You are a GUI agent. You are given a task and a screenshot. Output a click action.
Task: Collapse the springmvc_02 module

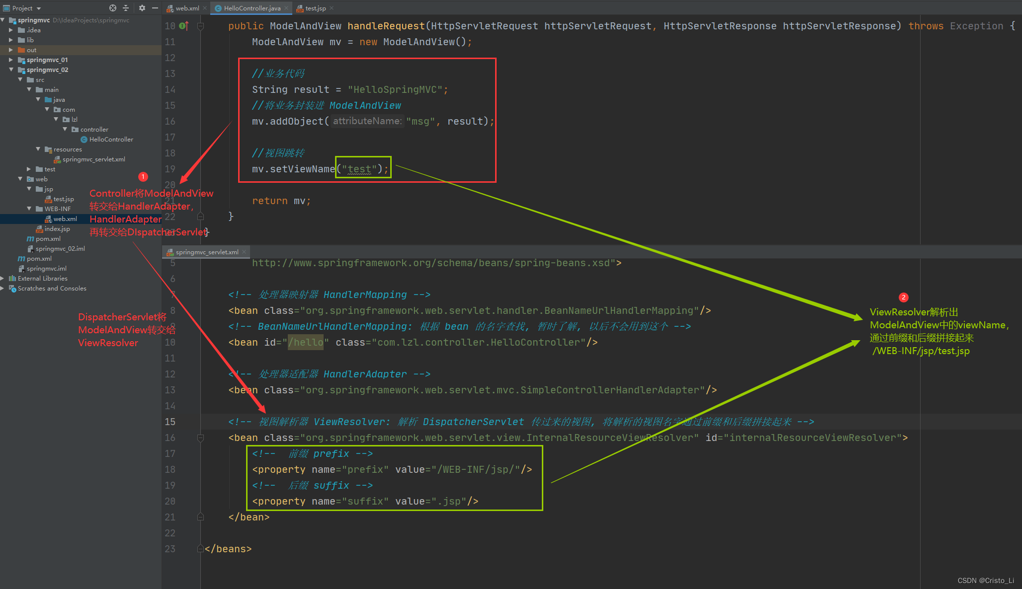click(x=11, y=70)
